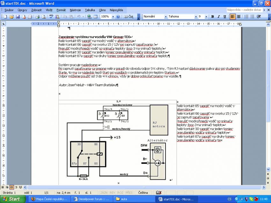Image resolution: width=271 pixels, height=203 pixels.
Task: Open the Nástroje menu
Action: pyautogui.click(x=75, y=10)
